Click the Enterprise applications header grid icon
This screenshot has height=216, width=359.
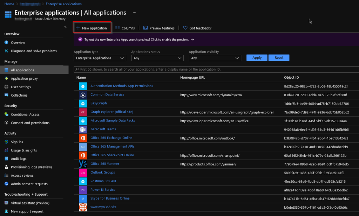tap(8, 14)
